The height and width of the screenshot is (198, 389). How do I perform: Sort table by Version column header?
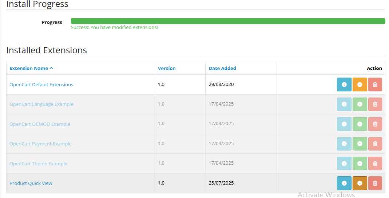pyautogui.click(x=167, y=68)
